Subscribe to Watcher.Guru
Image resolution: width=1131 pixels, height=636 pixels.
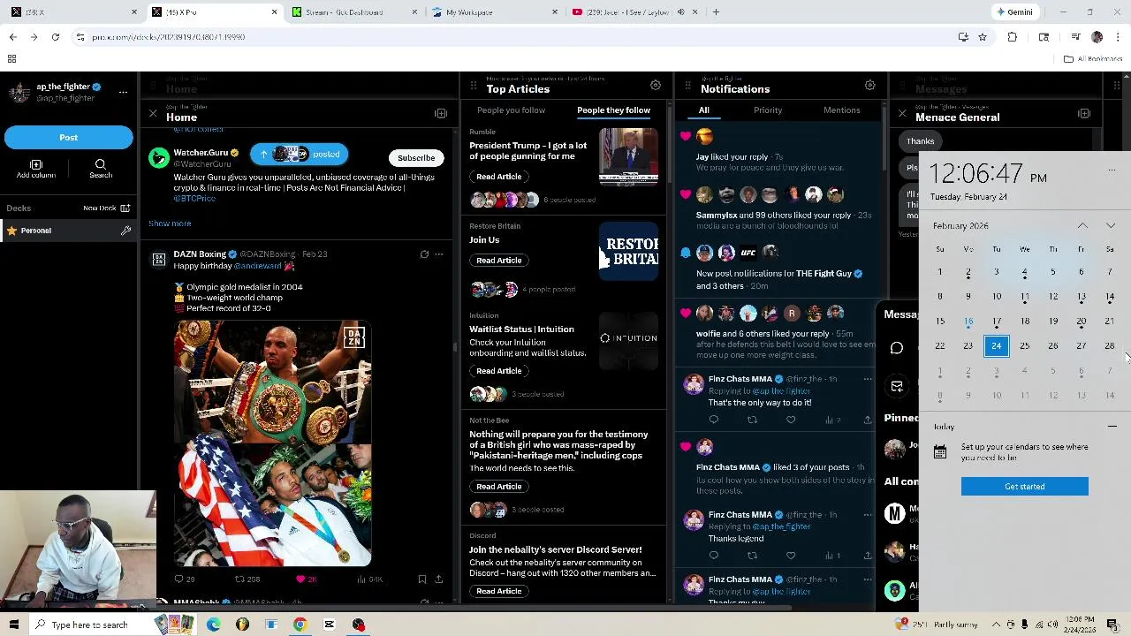[416, 158]
